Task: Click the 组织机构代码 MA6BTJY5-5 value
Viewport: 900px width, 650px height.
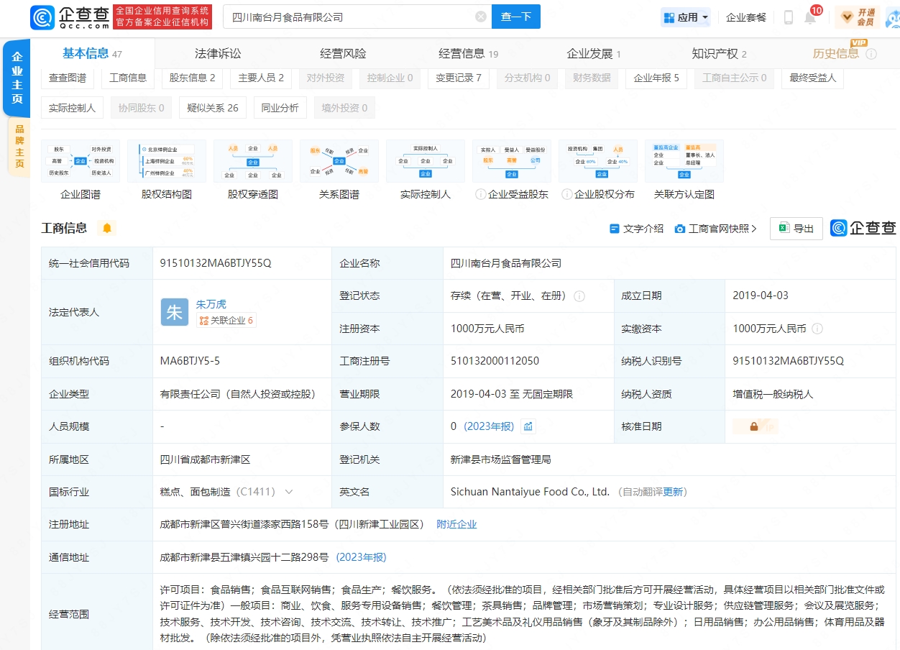Action: tap(190, 361)
